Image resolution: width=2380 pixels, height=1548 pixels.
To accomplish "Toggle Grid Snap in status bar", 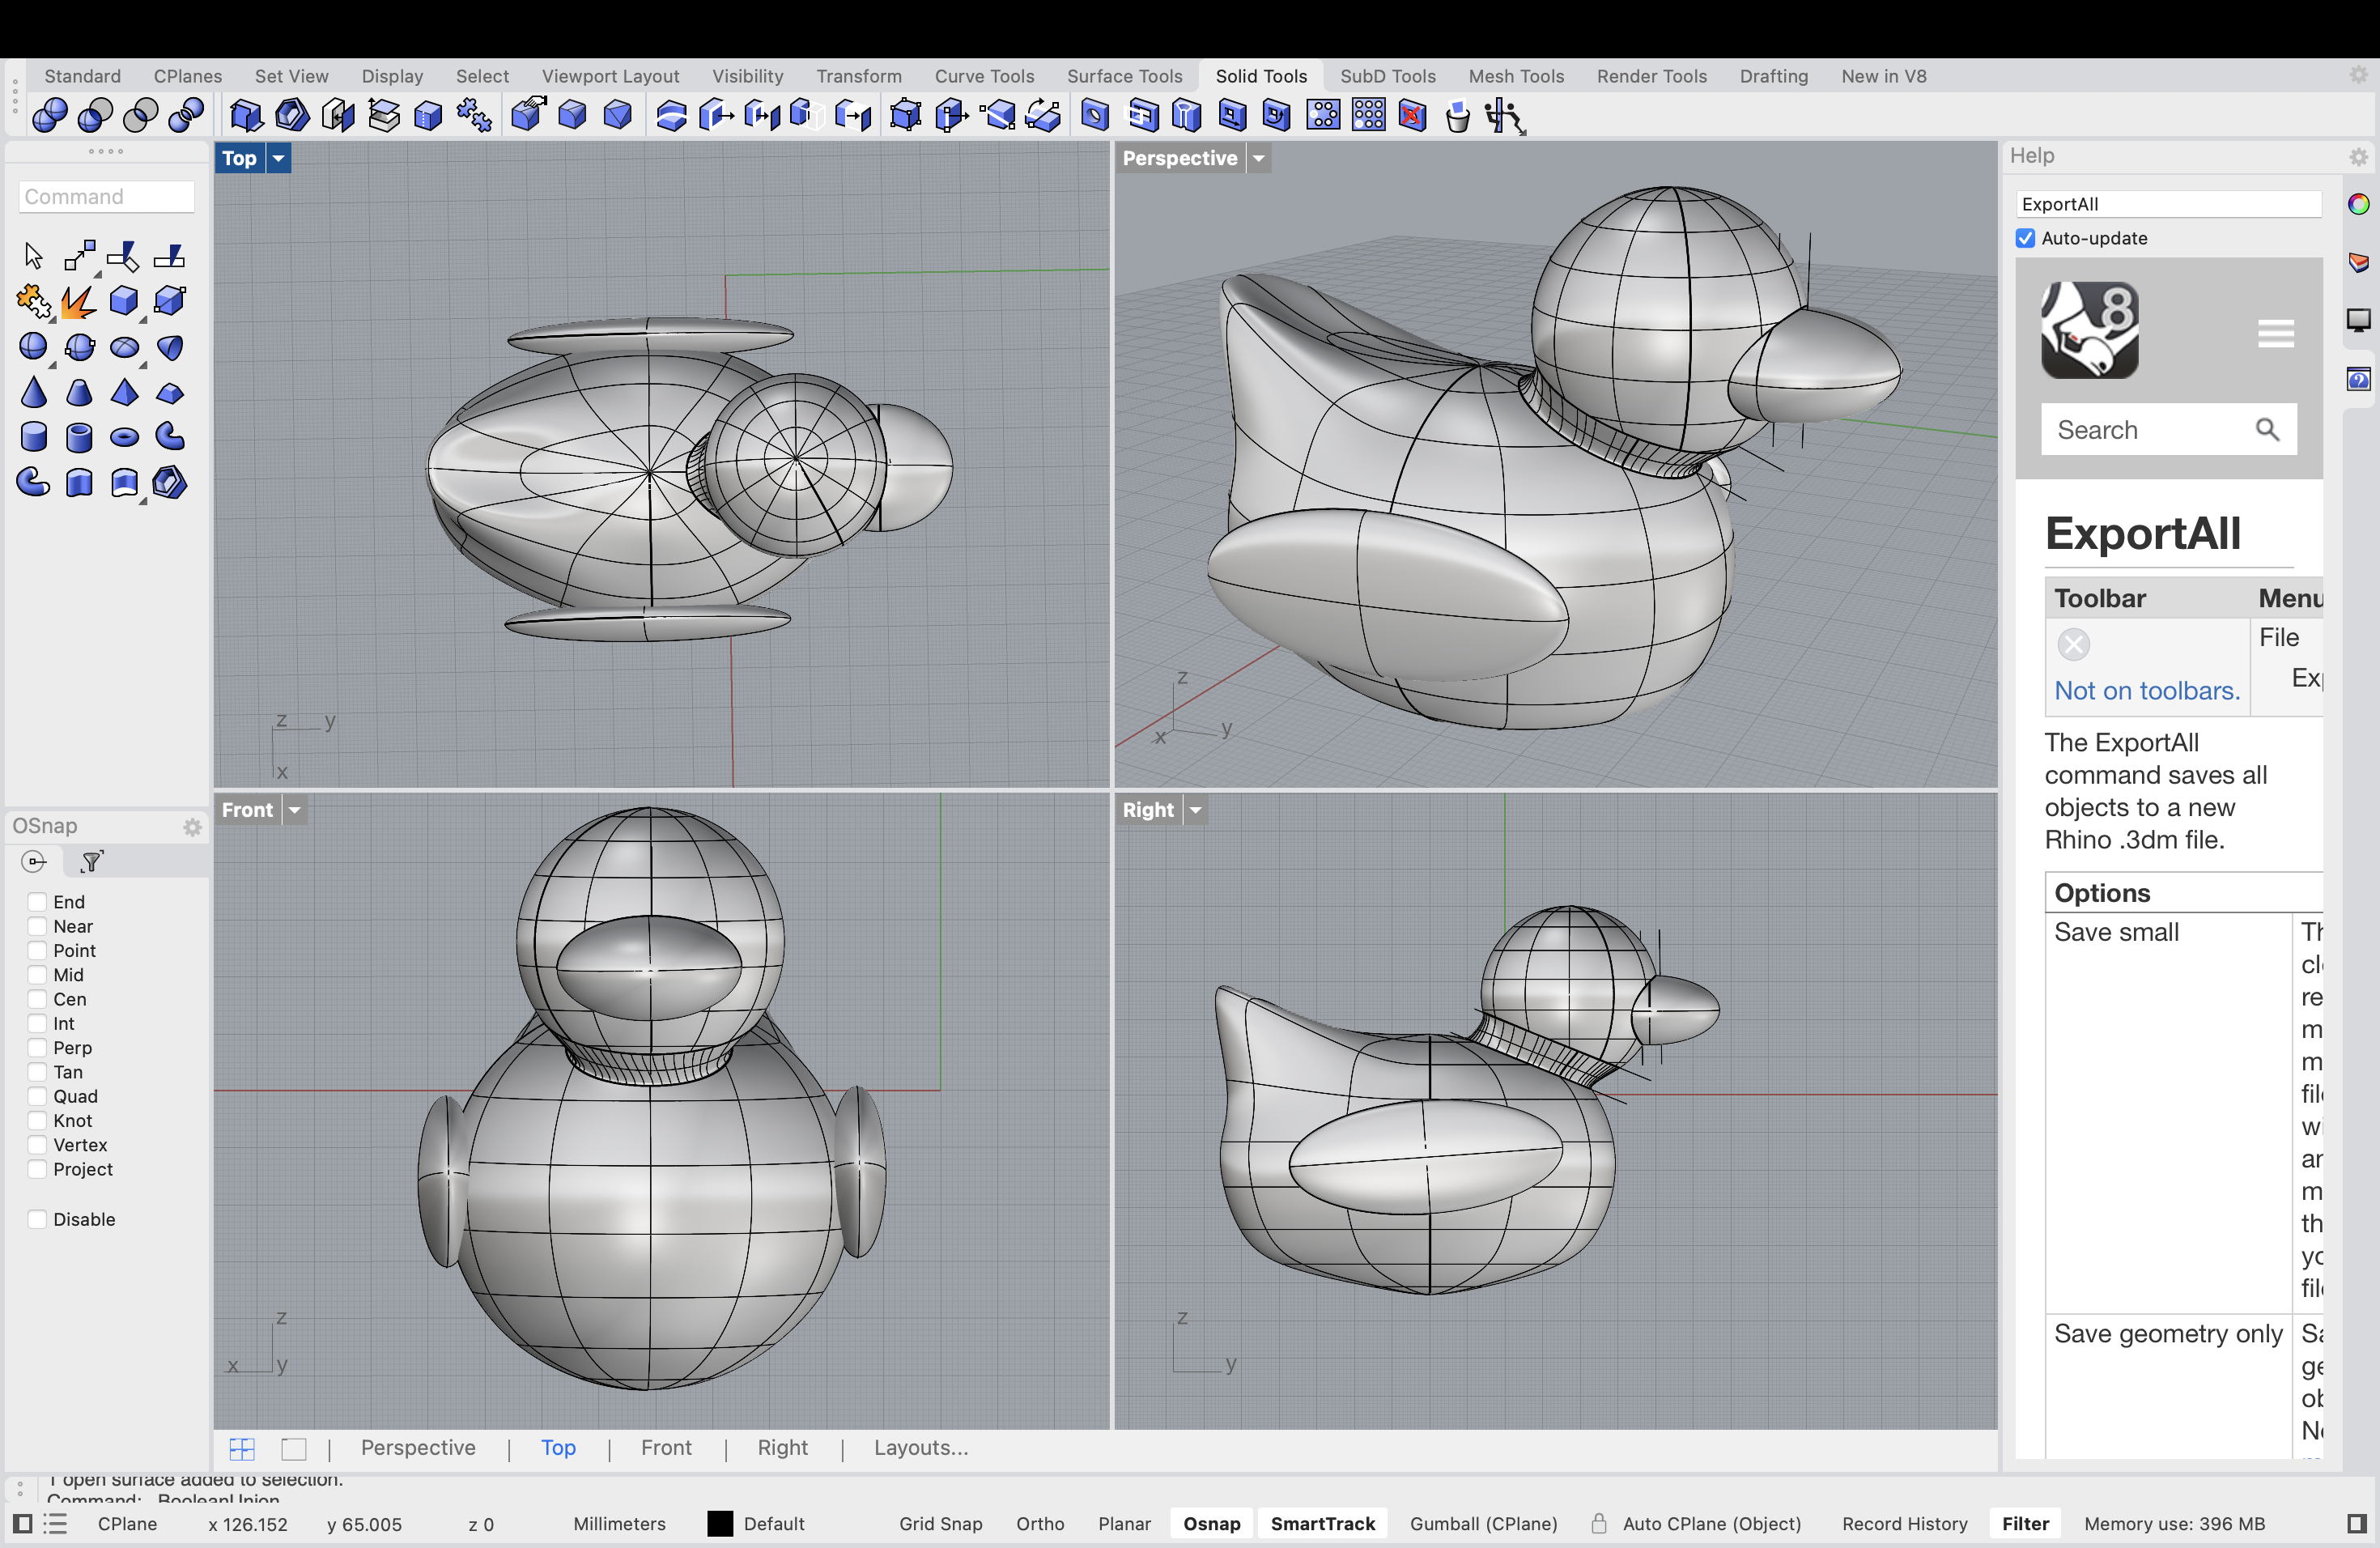I will click(x=940, y=1524).
